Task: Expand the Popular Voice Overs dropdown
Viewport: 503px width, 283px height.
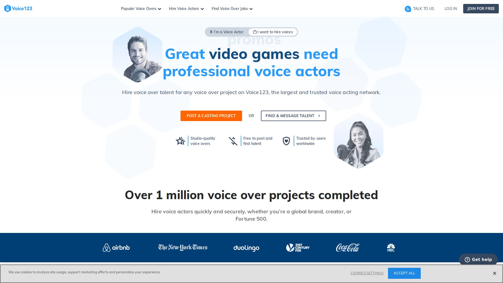Action: (x=141, y=9)
